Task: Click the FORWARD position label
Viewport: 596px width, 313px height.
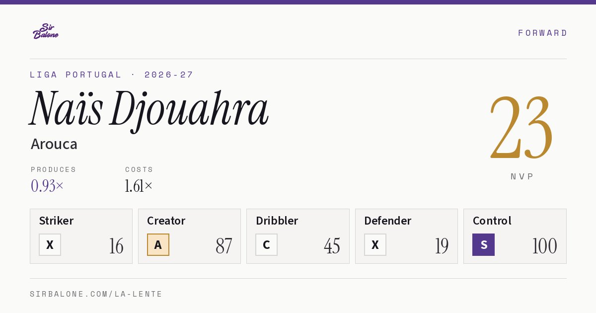Action: click(x=542, y=33)
